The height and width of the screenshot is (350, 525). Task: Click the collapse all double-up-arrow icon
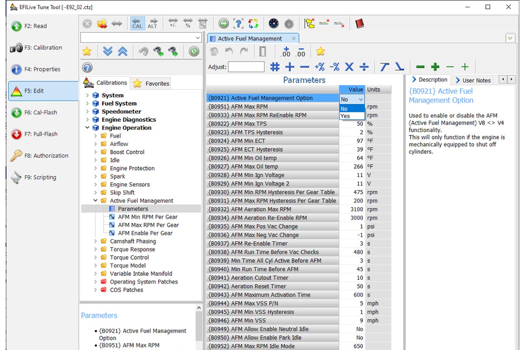(123, 52)
